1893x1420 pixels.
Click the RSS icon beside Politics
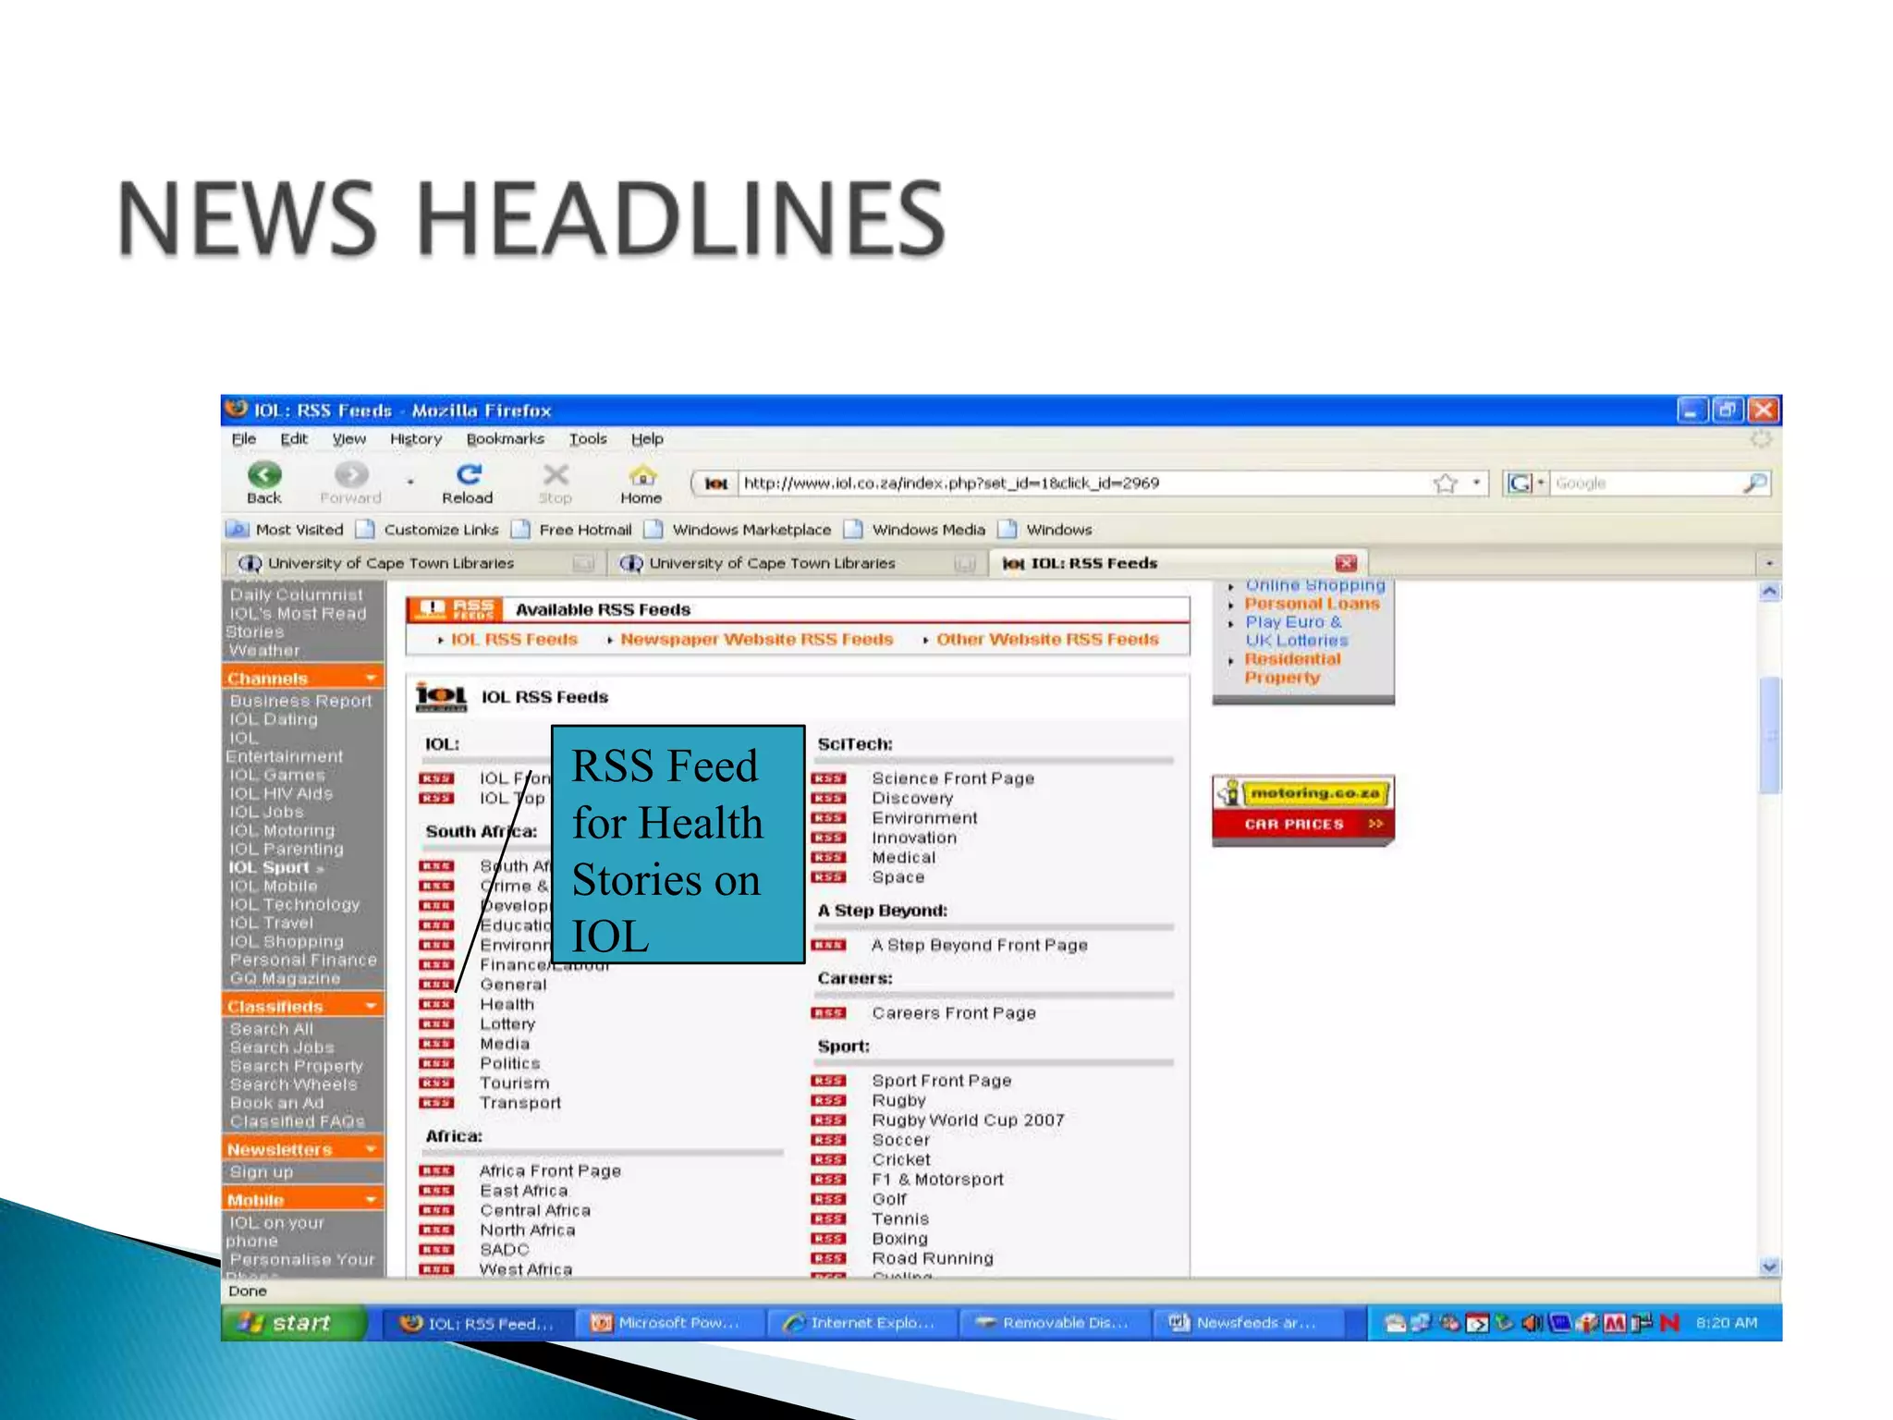[436, 1063]
